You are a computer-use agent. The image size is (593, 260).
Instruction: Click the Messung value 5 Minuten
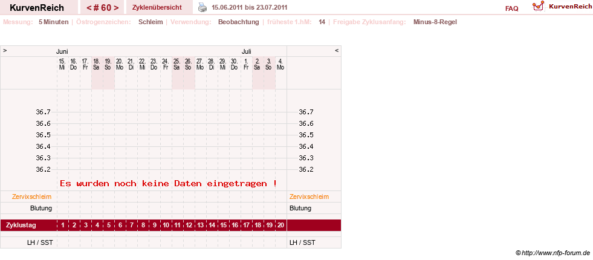pos(53,22)
